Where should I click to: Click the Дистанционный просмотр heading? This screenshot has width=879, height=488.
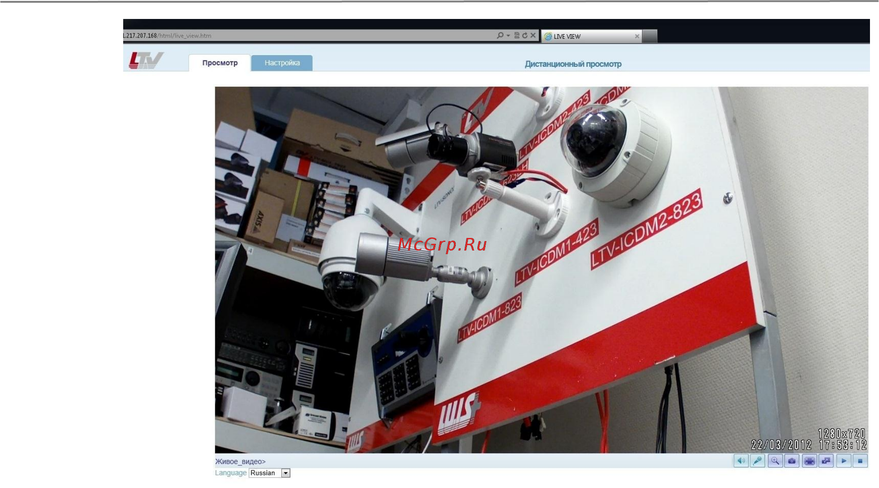coord(573,64)
